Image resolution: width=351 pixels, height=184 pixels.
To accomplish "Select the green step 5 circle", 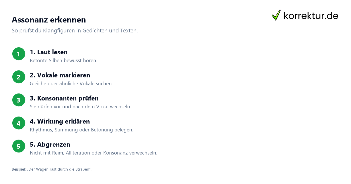I will [19, 146].
